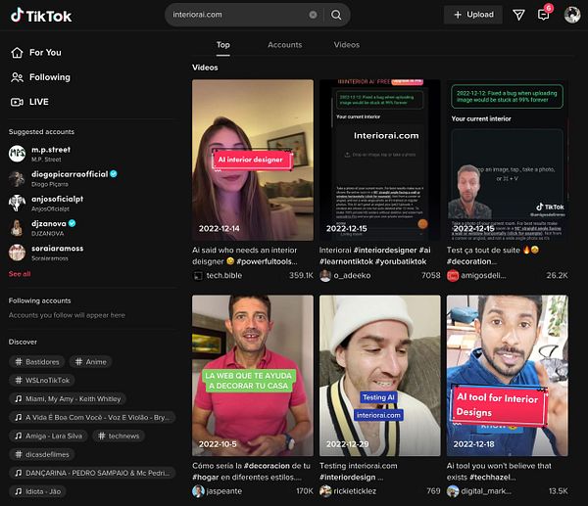The image size is (588, 506).
Task: Click o_adeeko author avatar
Action: (325, 276)
